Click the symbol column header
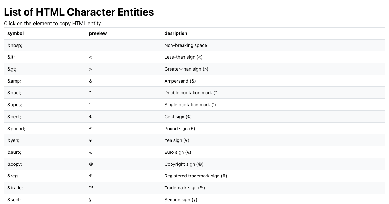 coord(16,33)
